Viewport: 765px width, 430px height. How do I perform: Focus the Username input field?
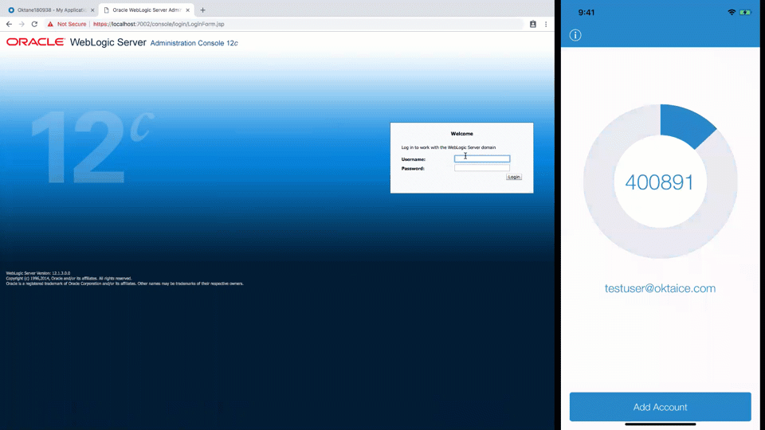[482, 158]
